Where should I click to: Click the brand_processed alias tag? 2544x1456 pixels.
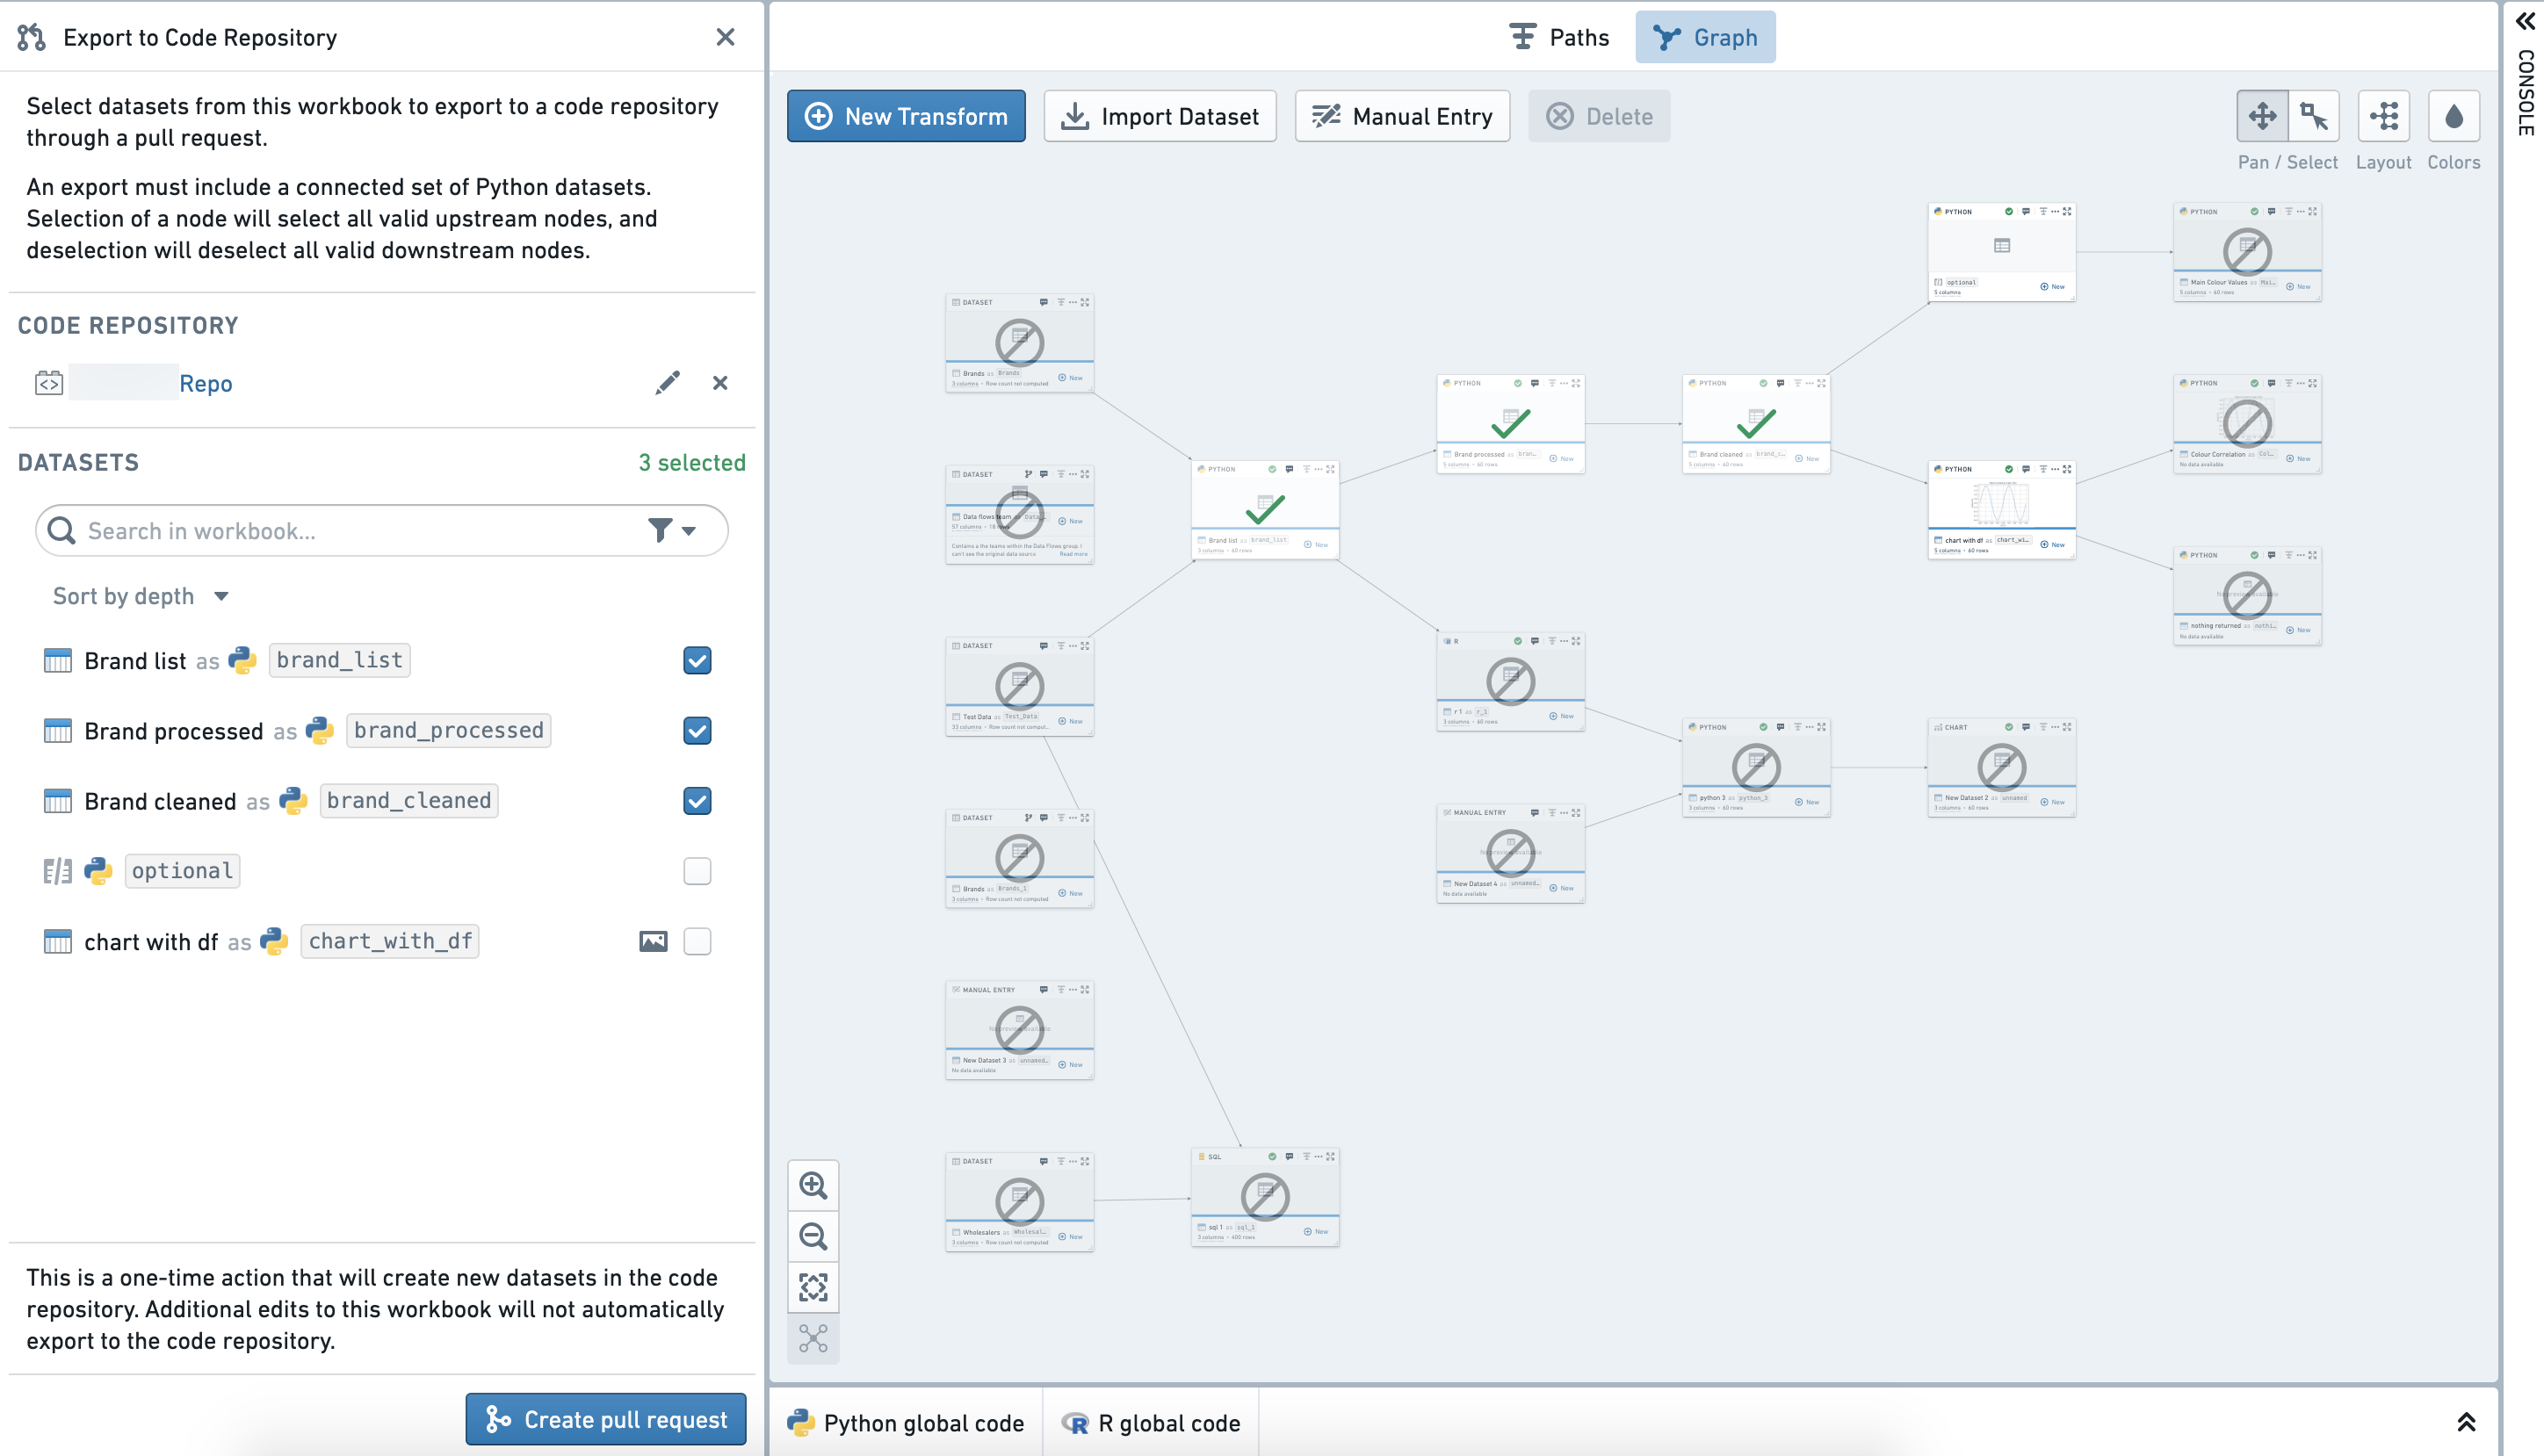(x=449, y=730)
